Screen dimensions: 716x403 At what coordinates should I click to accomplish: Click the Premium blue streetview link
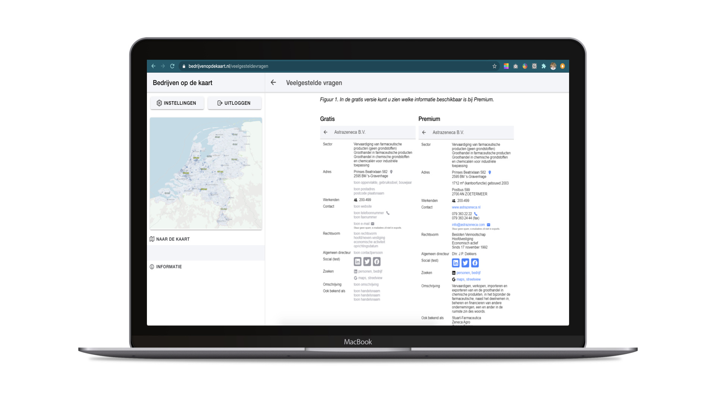click(x=473, y=279)
